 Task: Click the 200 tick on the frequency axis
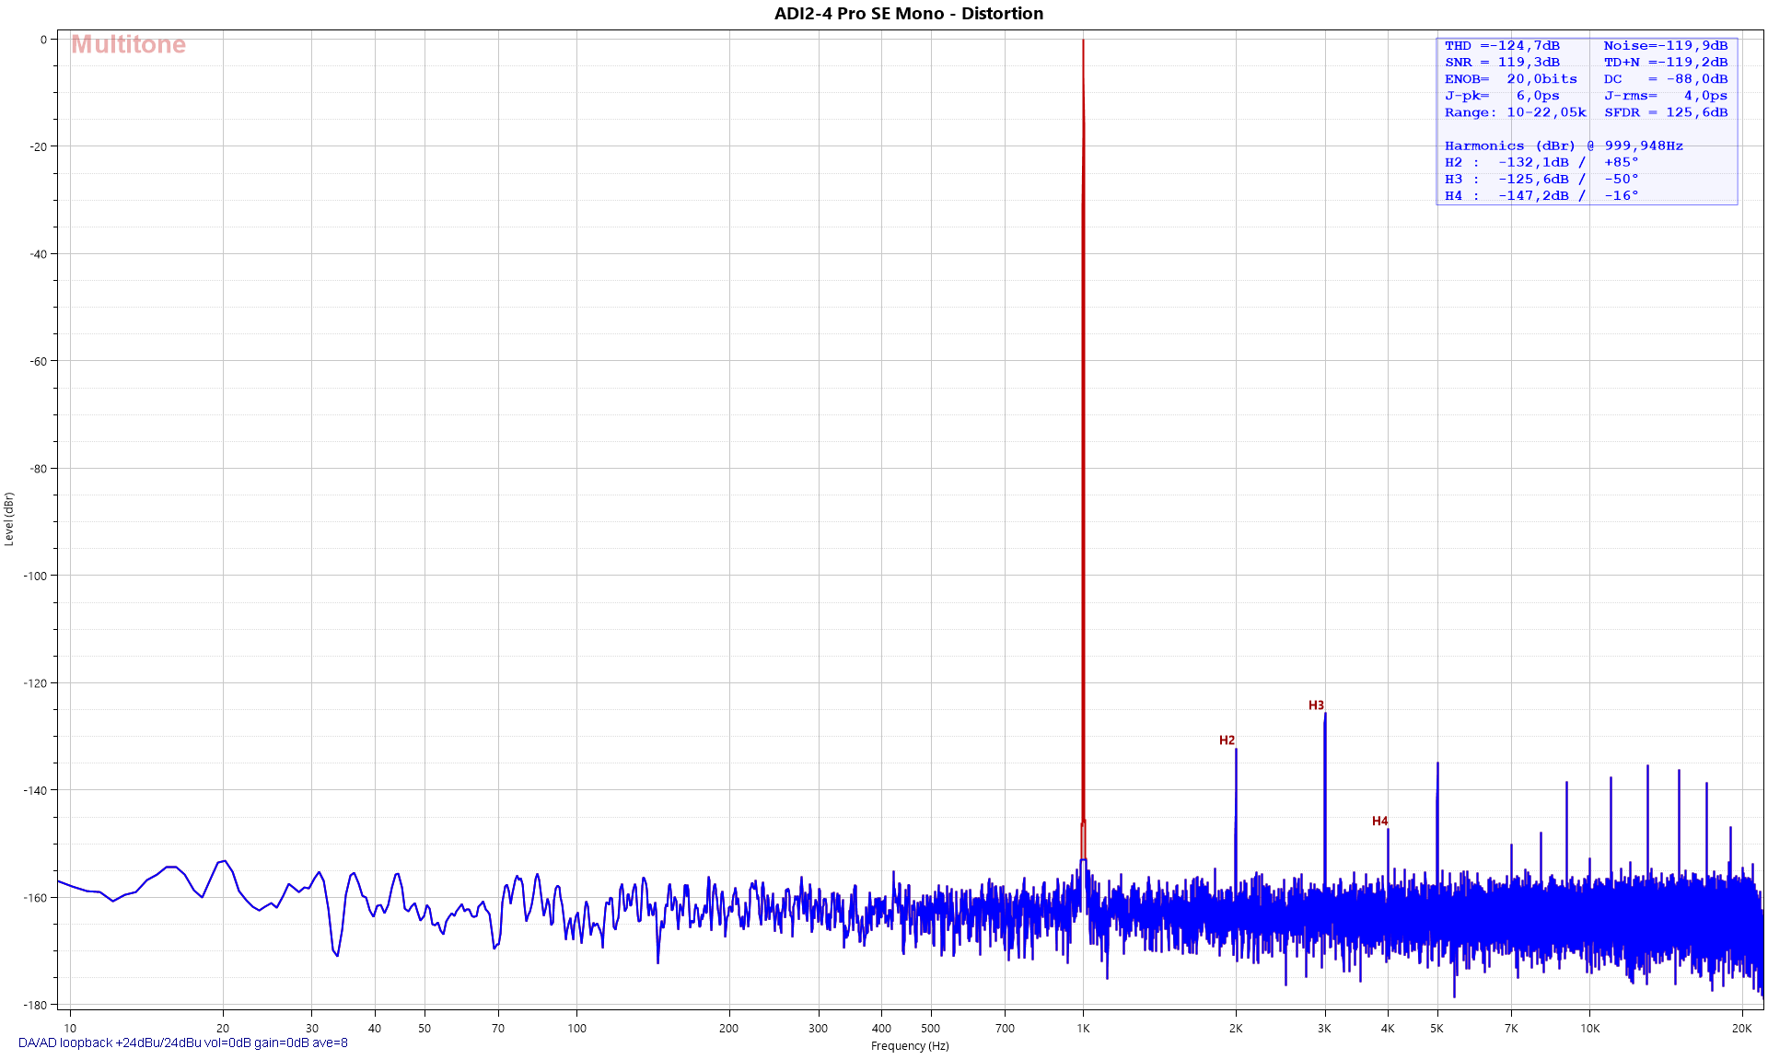pos(728,1029)
